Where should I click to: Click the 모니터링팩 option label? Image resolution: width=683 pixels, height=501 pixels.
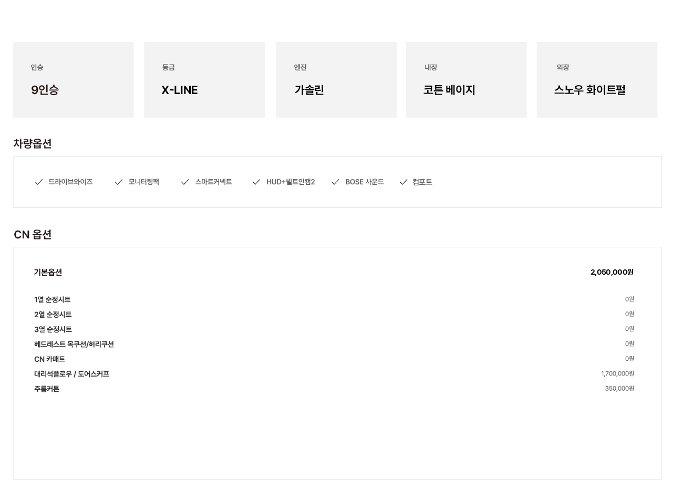point(144,182)
